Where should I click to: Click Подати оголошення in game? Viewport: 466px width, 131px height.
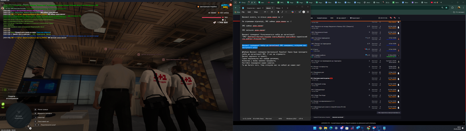click(12, 98)
